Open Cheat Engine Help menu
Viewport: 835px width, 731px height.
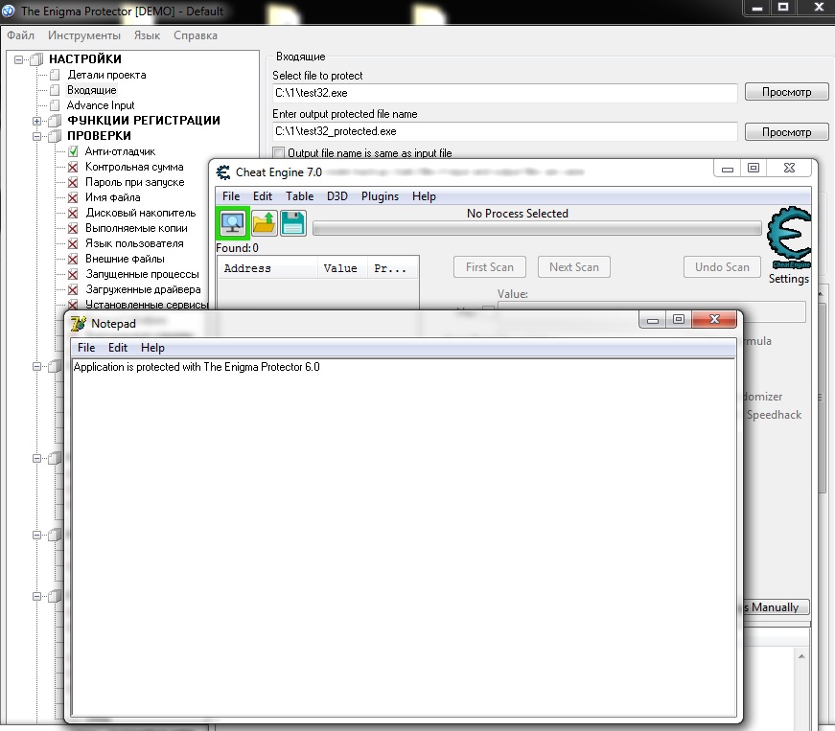pyautogui.click(x=424, y=196)
